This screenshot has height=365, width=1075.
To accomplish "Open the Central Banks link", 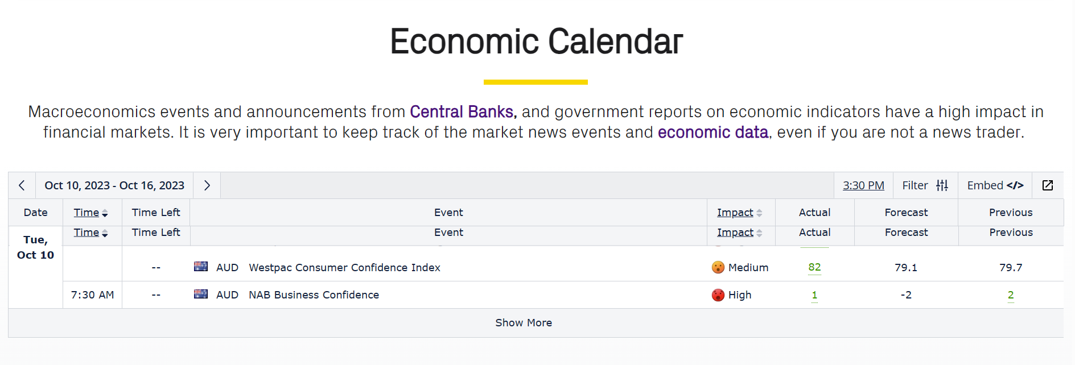I will [x=462, y=111].
